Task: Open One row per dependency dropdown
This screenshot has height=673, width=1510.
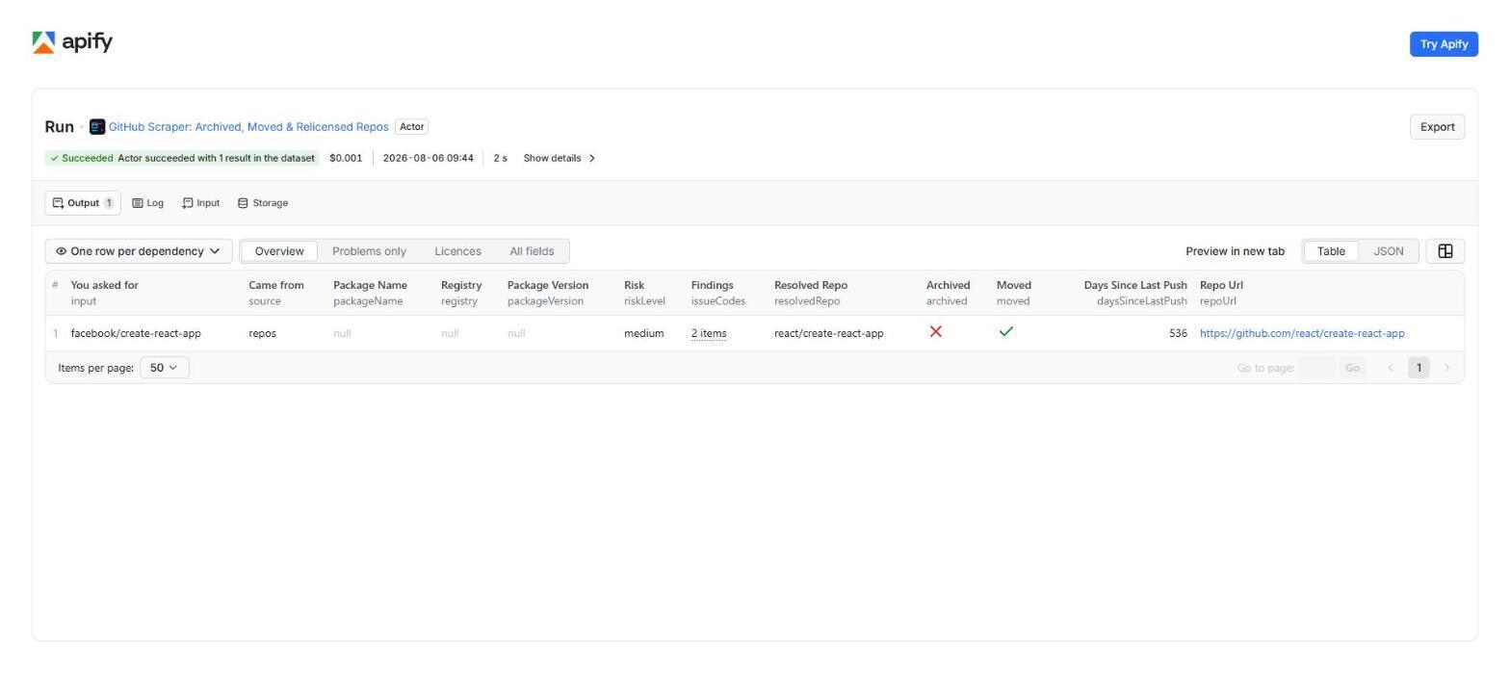Action: [139, 251]
